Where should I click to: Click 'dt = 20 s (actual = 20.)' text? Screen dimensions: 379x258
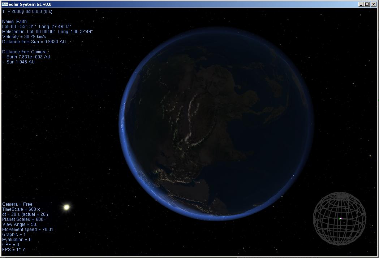point(25,214)
